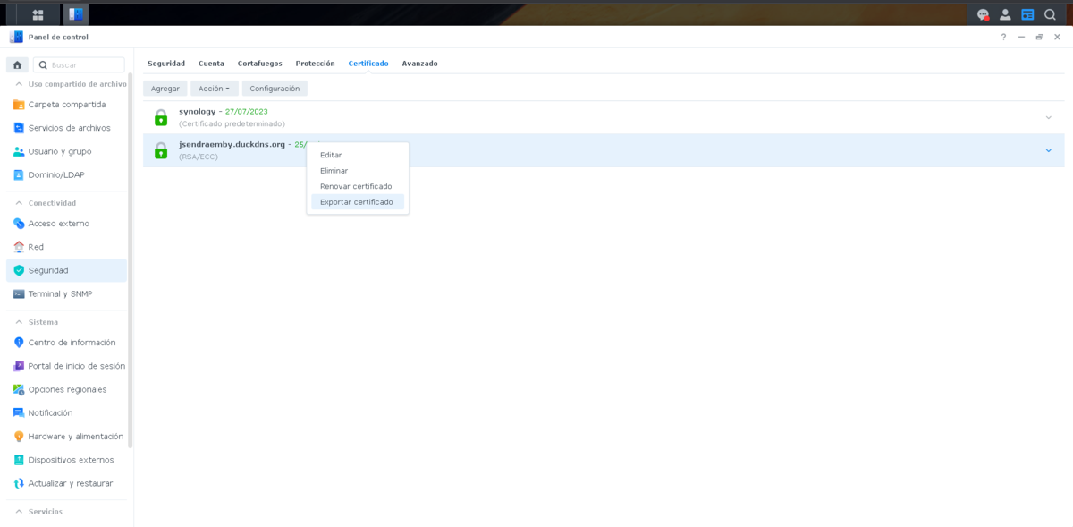Viewport: 1073px width, 527px height.
Task: Open notifications chat bubble icon
Action: tap(983, 14)
